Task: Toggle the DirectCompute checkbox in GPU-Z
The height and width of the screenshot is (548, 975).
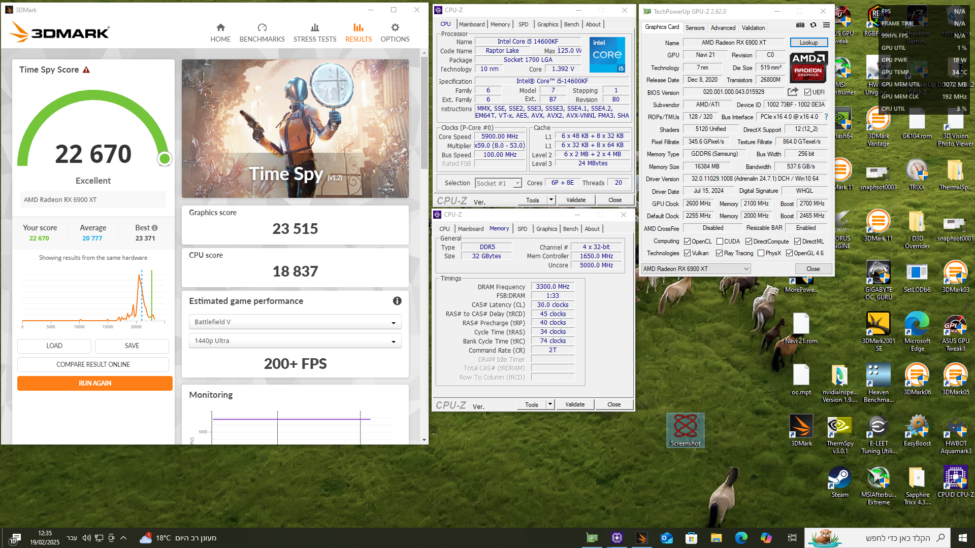Action: tap(749, 242)
